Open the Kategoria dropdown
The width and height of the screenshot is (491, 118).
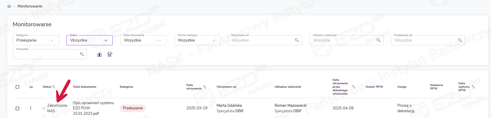tap(52, 40)
